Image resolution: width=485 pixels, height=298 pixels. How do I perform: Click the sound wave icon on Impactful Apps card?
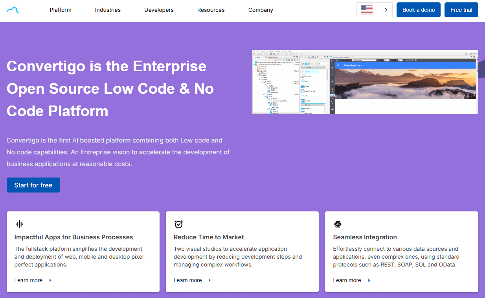coord(19,224)
